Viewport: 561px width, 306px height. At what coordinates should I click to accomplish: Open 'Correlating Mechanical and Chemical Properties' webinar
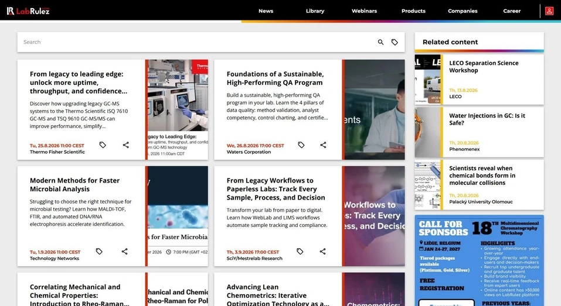79,295
